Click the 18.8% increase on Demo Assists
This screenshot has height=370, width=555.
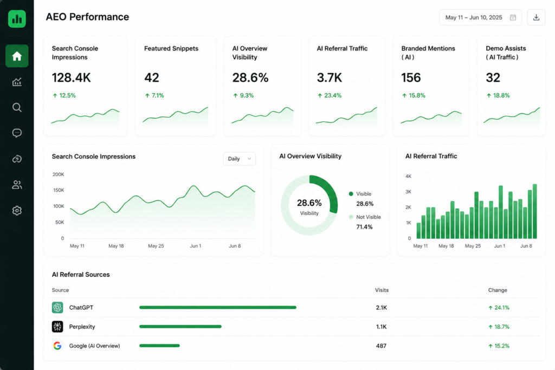point(498,95)
